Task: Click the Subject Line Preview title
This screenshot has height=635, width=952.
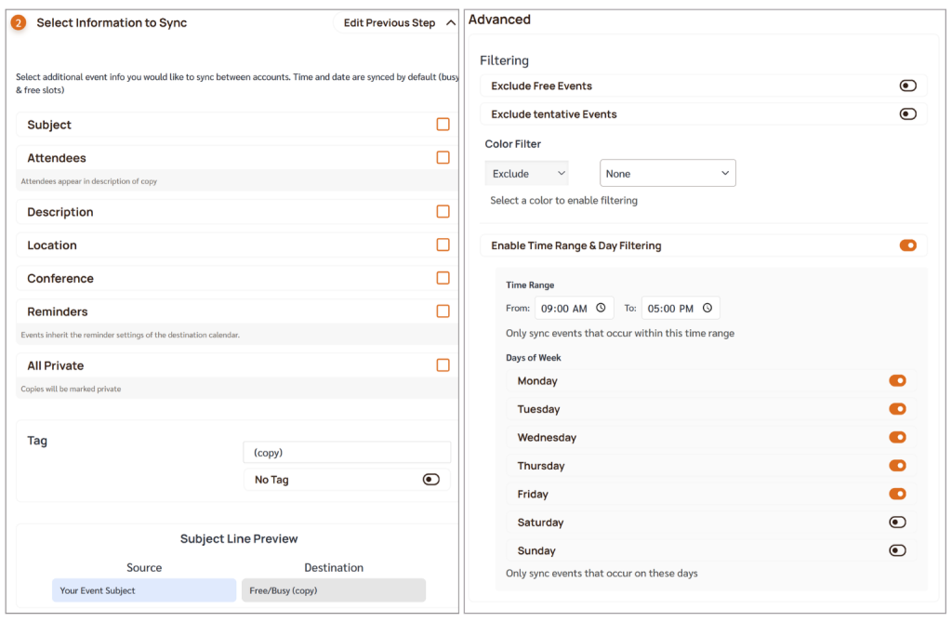Action: [239, 539]
